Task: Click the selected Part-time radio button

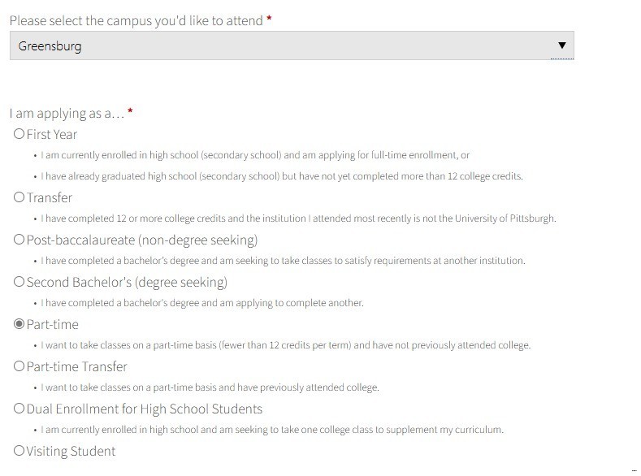Action: point(19,324)
